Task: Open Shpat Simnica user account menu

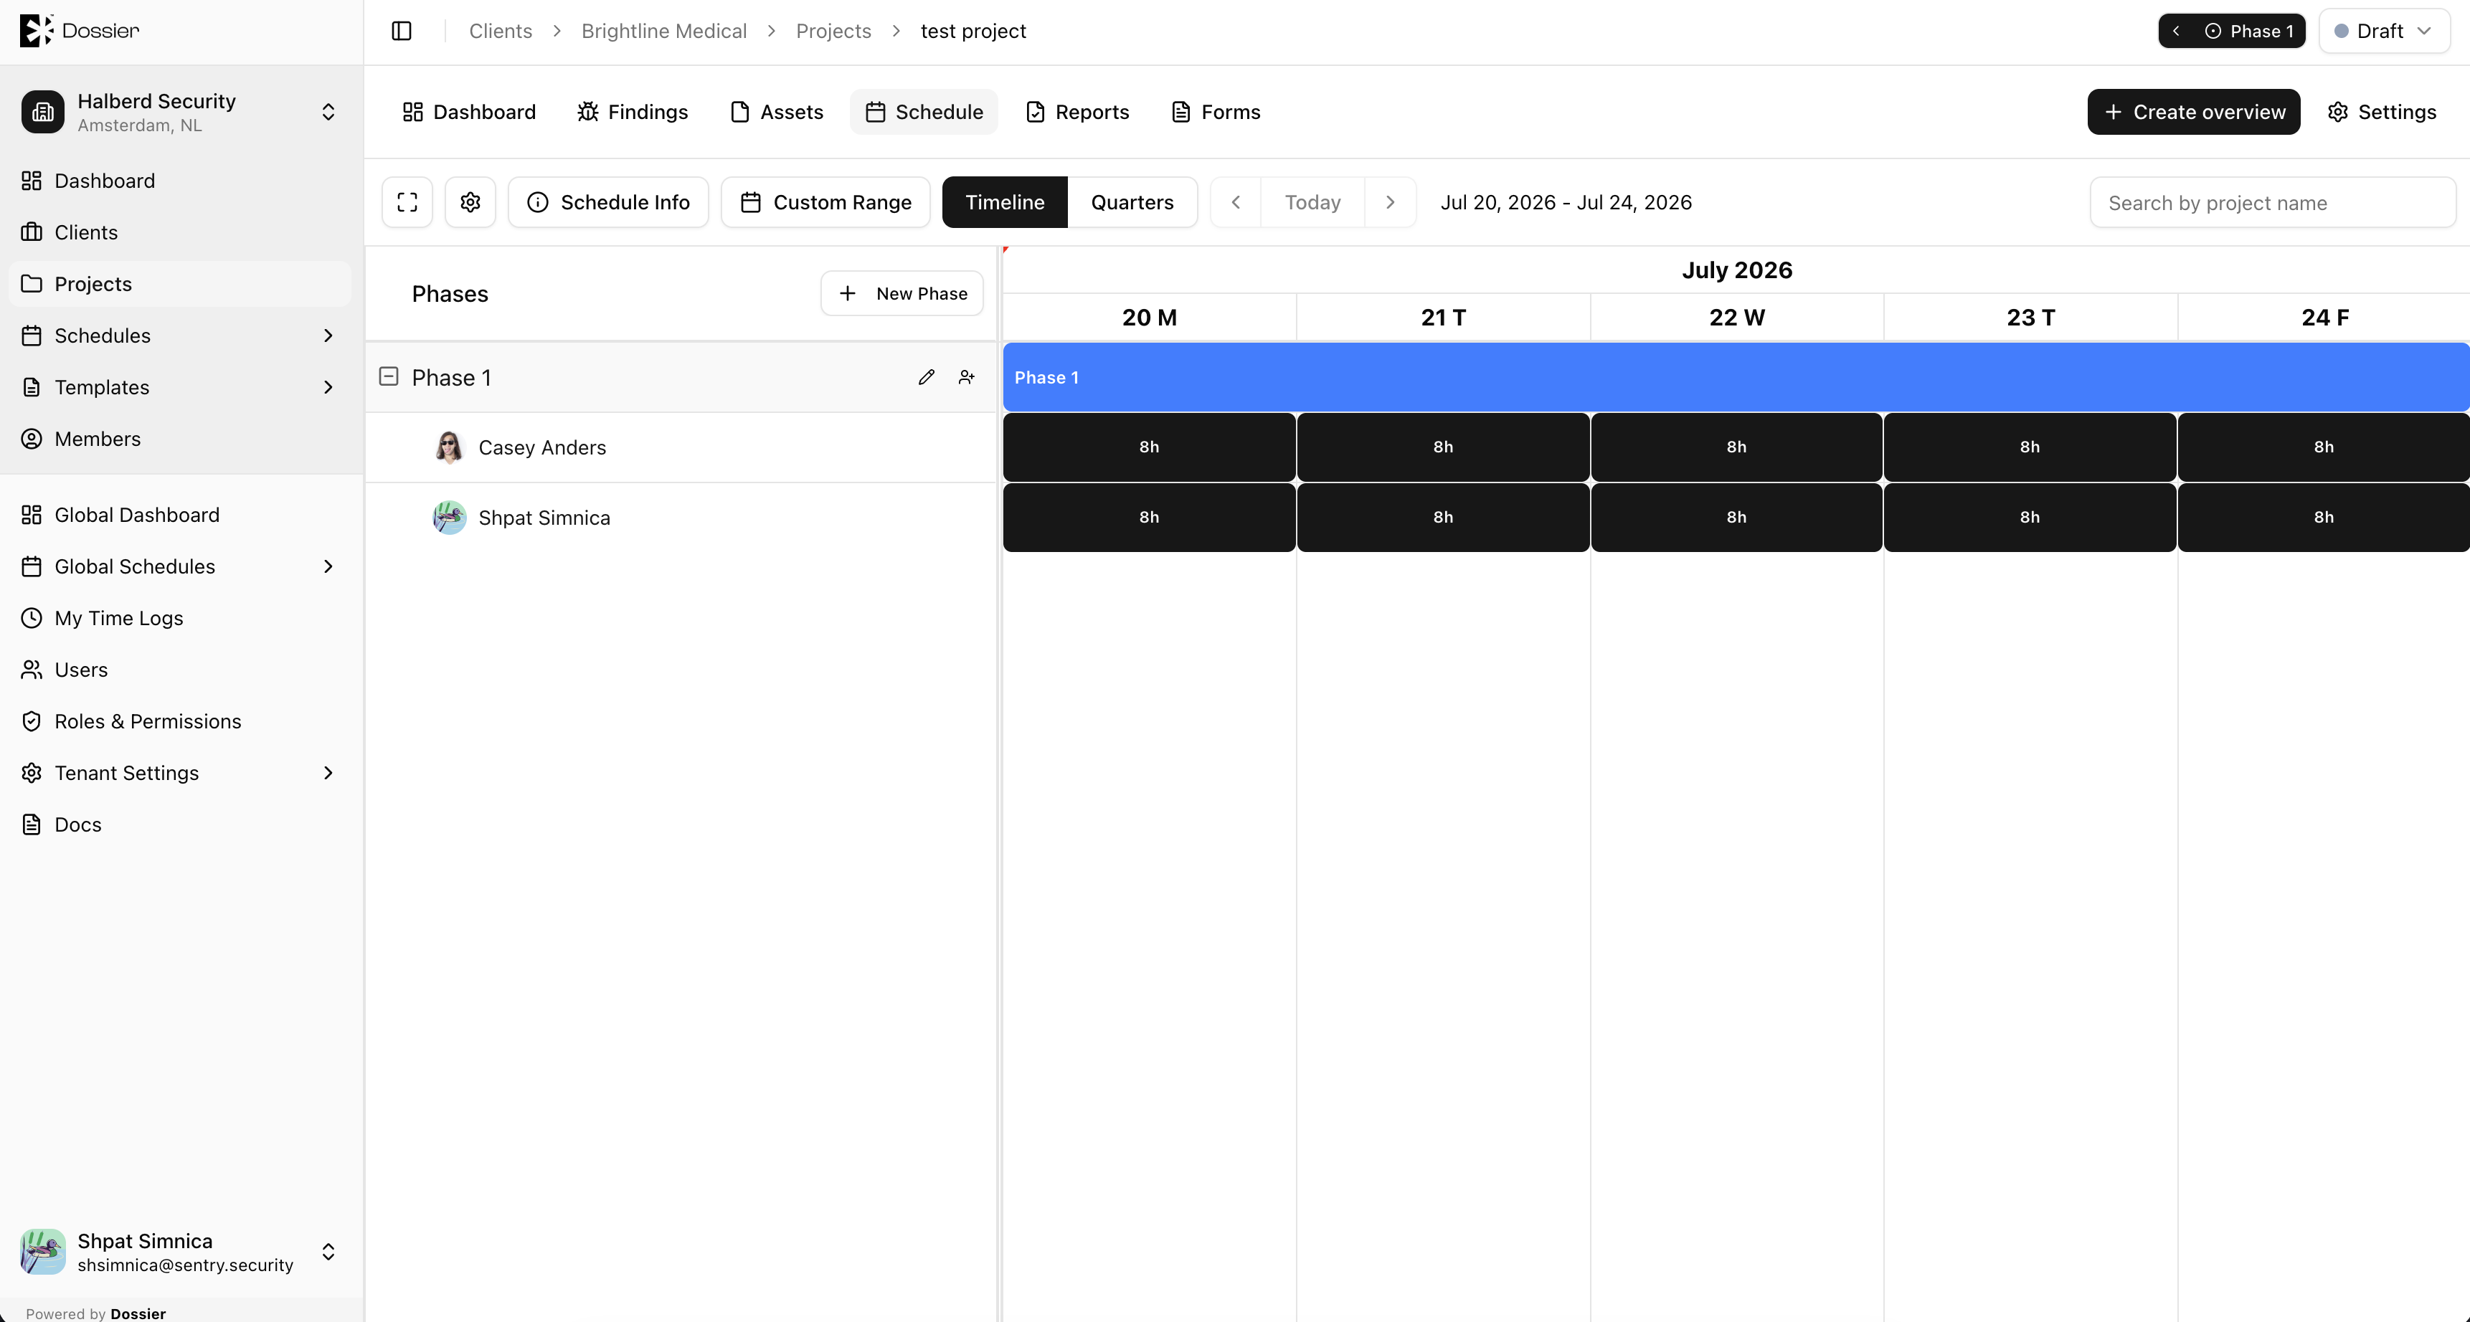Action: pos(180,1252)
